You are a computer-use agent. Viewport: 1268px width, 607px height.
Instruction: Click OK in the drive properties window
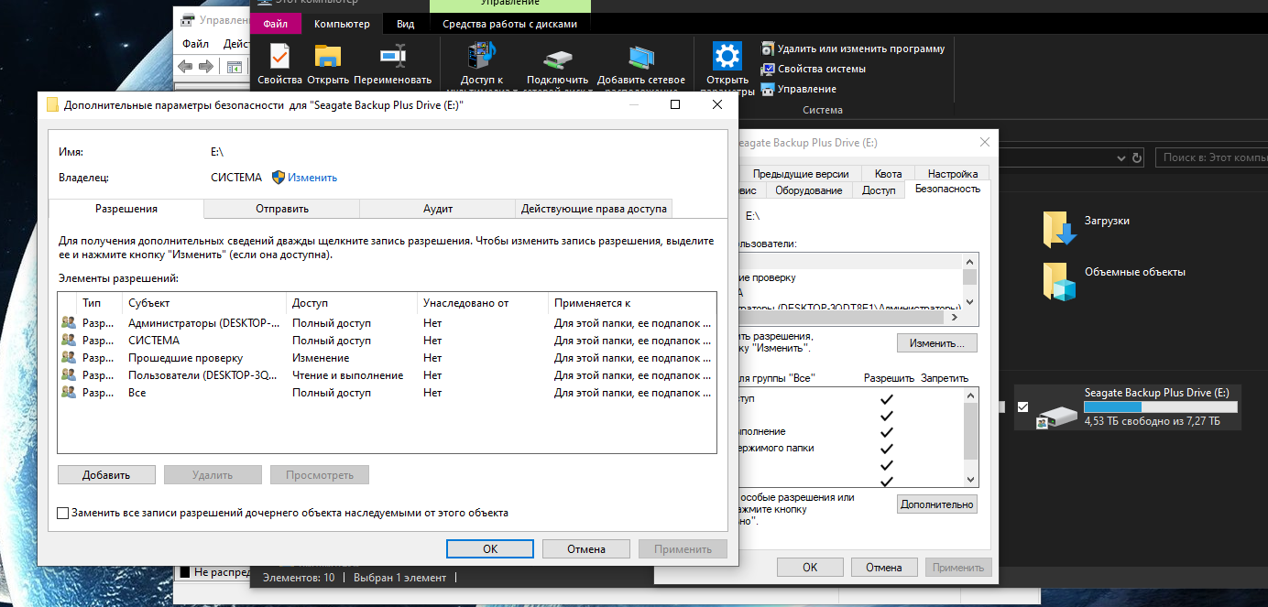click(810, 568)
